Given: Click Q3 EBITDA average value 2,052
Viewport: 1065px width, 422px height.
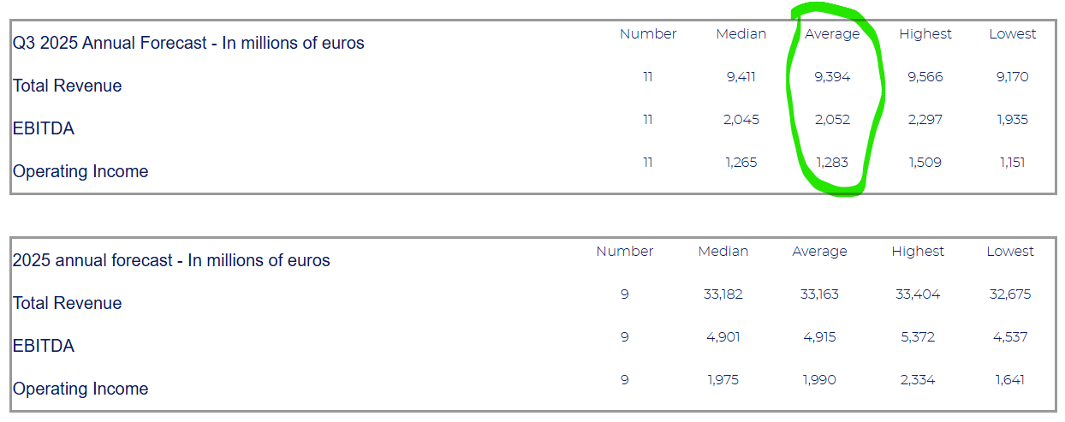Looking at the screenshot, I should point(832,120).
